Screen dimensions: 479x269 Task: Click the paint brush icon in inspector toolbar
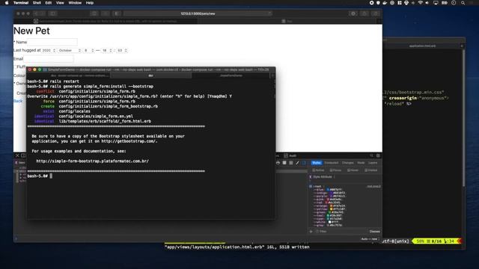point(297,163)
